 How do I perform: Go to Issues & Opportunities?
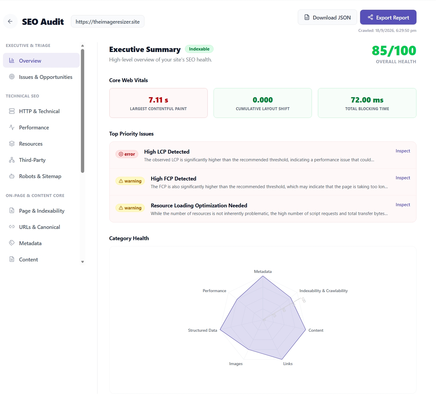pos(41,77)
